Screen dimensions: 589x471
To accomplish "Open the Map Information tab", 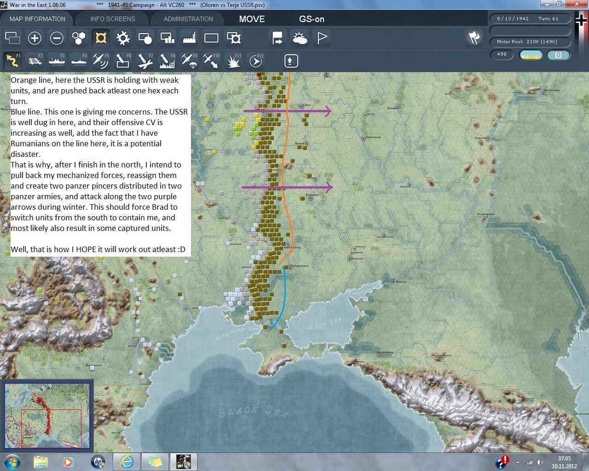I will 37,19.
